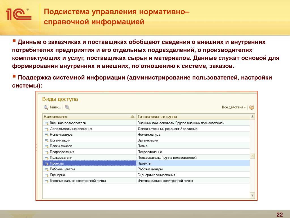Click the Подразделение type cell
This screenshot has height=218, width=290.
(x=193, y=152)
